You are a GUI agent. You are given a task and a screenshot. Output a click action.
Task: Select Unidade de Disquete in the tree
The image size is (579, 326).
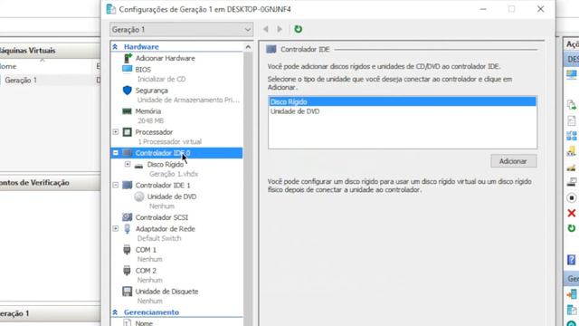pyautogui.click(x=166, y=292)
